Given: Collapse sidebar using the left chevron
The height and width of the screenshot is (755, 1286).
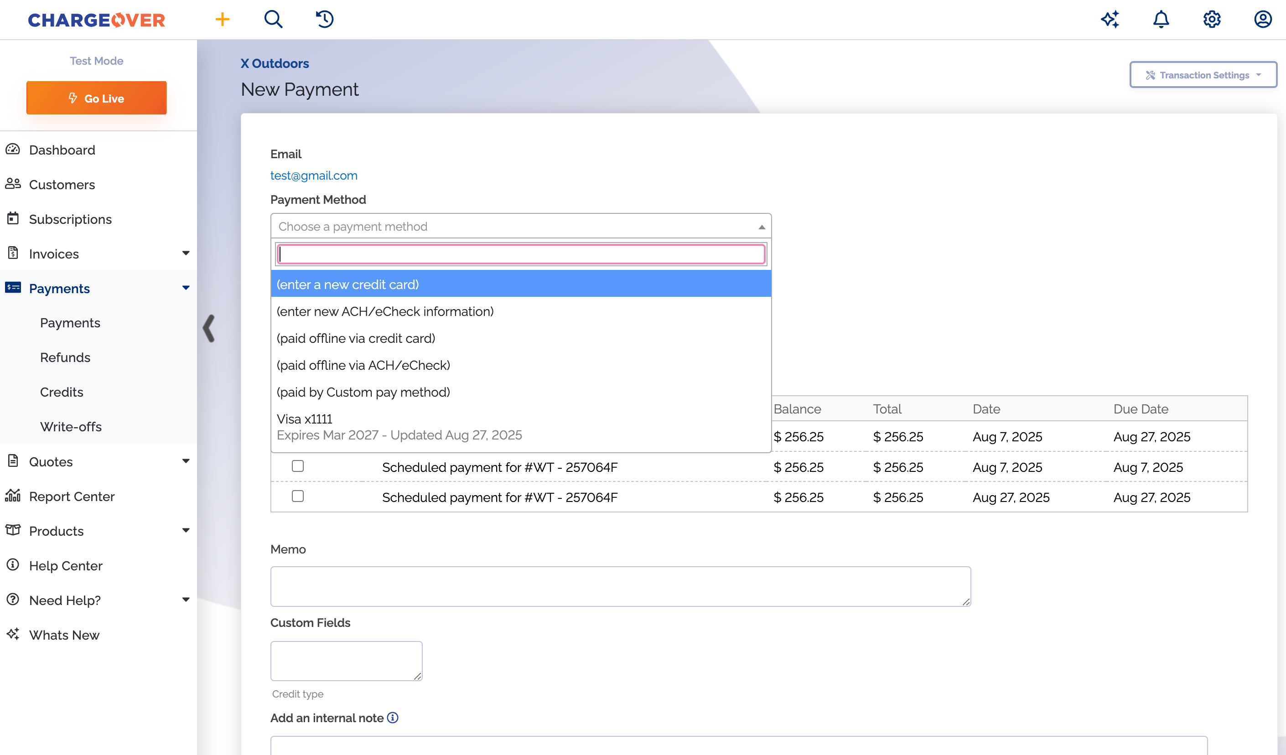Looking at the screenshot, I should pos(209,328).
